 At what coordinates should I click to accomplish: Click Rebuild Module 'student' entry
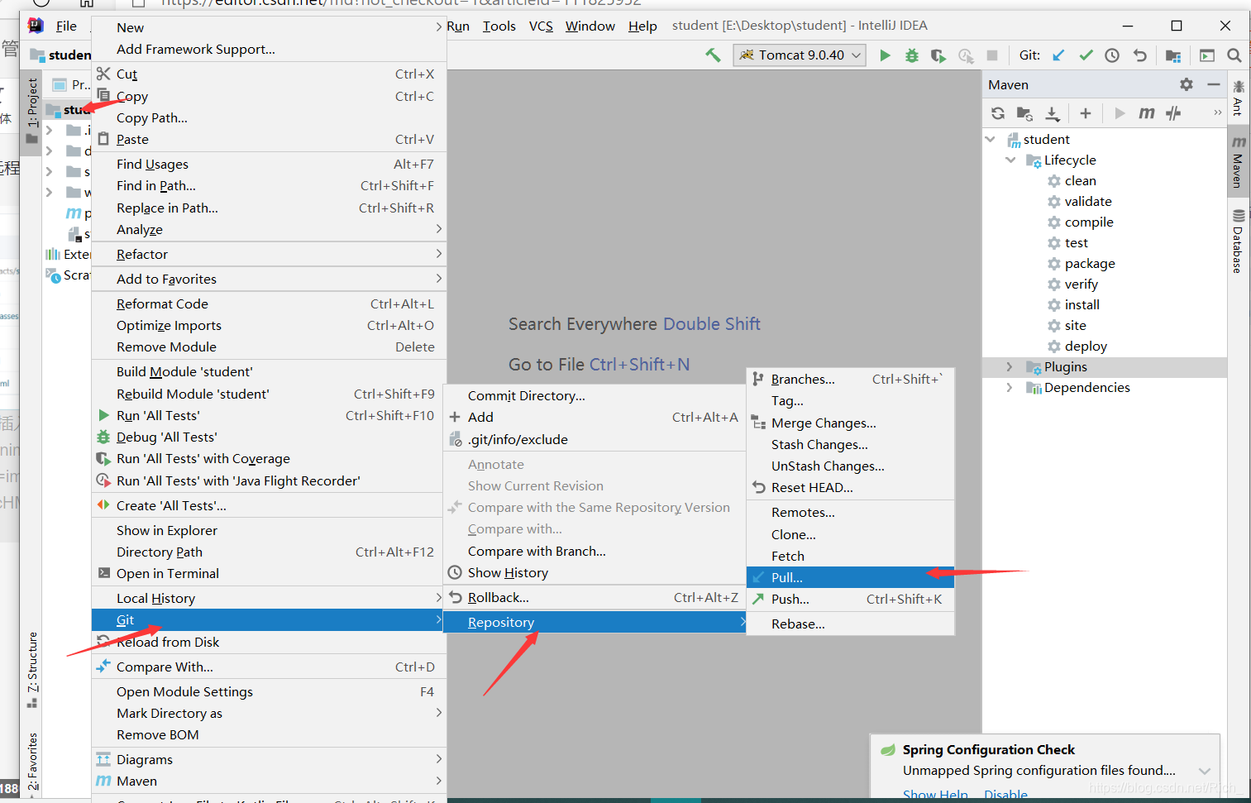pyautogui.click(x=269, y=394)
